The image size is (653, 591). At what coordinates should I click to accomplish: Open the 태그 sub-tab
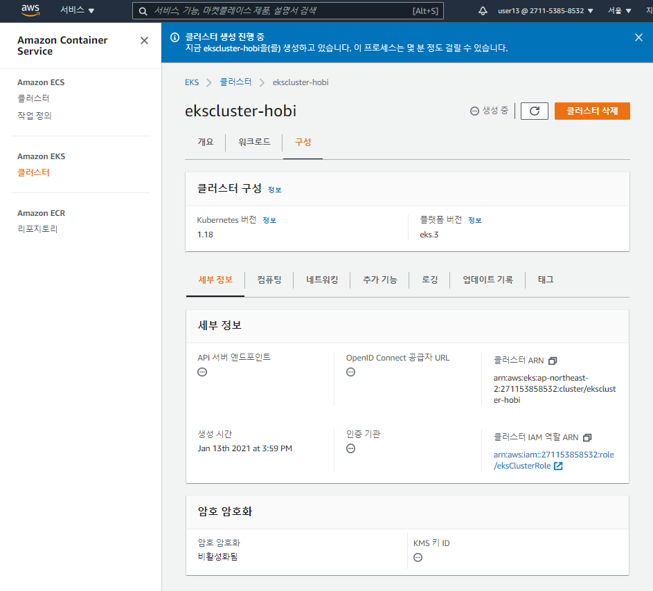pyautogui.click(x=546, y=280)
